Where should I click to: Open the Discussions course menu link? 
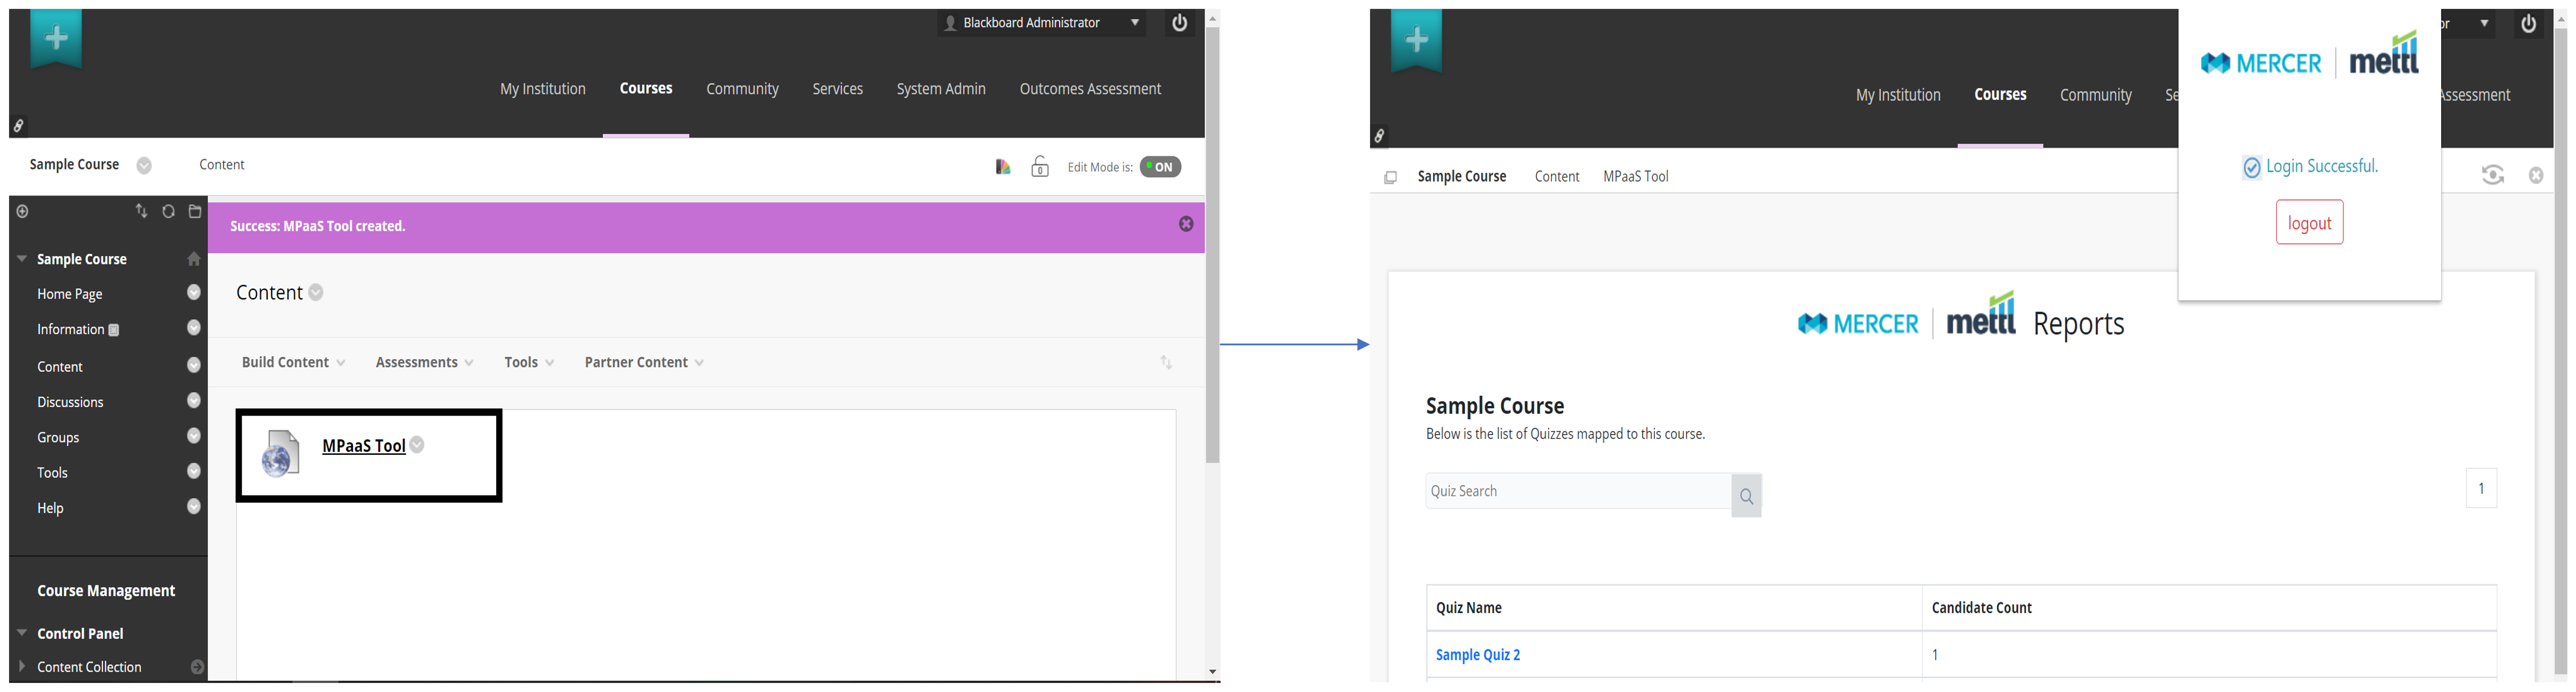tap(70, 402)
